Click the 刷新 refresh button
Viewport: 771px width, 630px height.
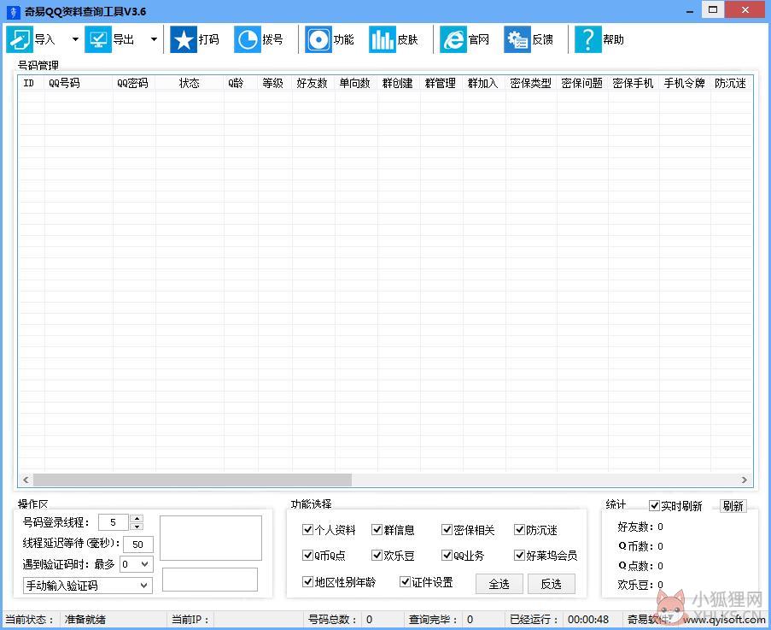(733, 506)
